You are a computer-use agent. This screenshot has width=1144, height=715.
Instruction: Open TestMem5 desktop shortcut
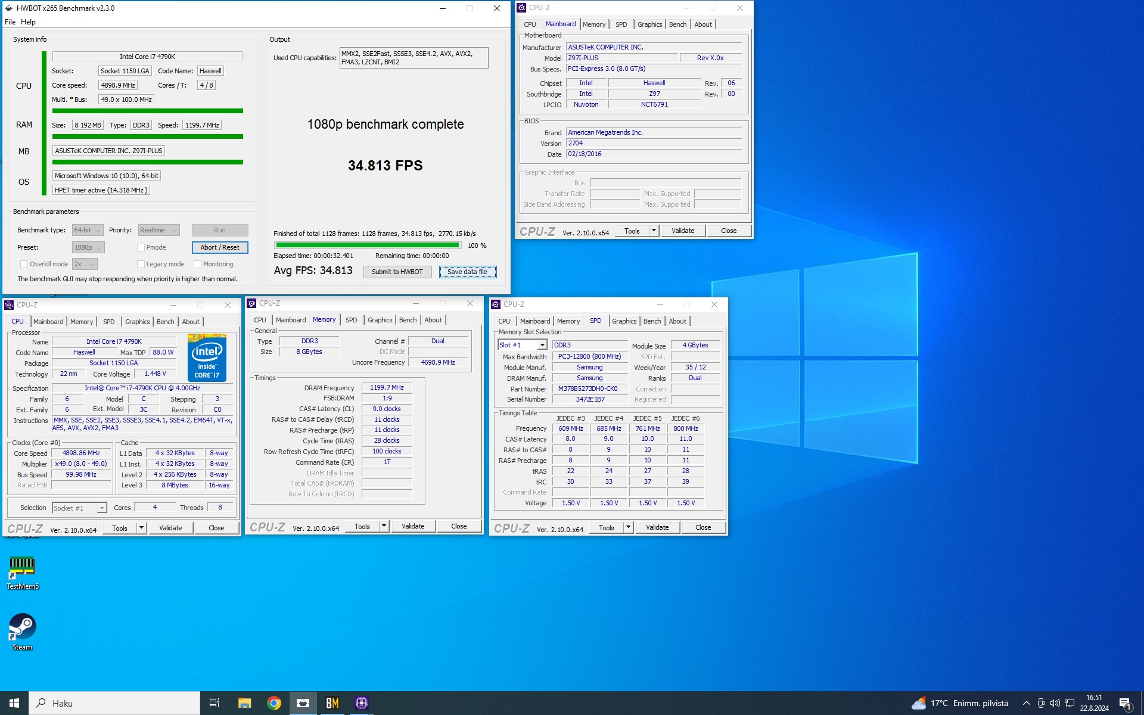[x=22, y=573]
